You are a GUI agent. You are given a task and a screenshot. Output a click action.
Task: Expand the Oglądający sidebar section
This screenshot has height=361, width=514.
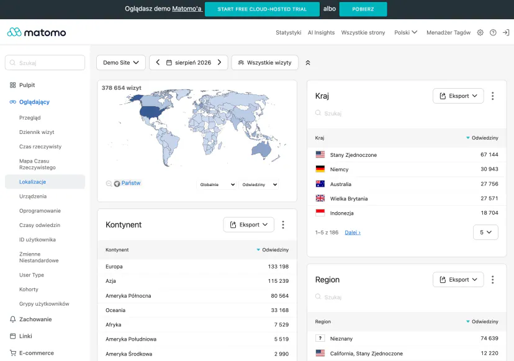pyautogui.click(x=34, y=102)
